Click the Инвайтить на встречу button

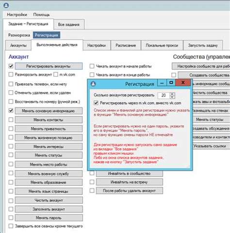[130, 182]
